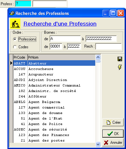126x149 pixels.
Task: Click the ABELG code cell
Action: tap(20, 102)
